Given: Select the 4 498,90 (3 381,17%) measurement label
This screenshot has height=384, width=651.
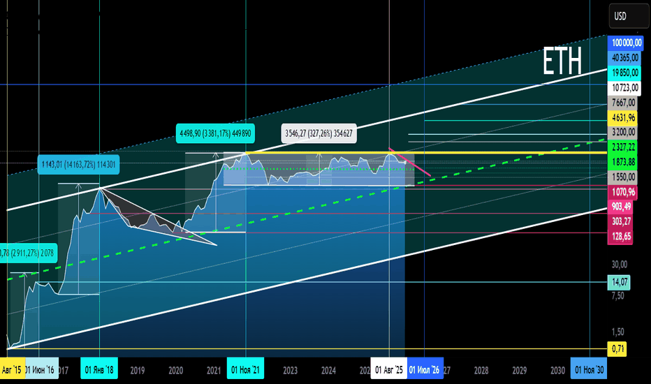Looking at the screenshot, I should coord(215,133).
